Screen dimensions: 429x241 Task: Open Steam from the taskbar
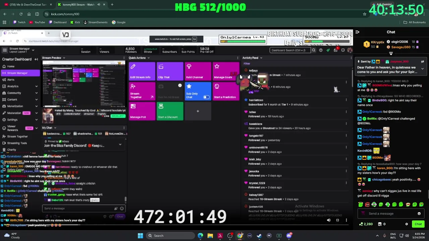tap(259, 236)
